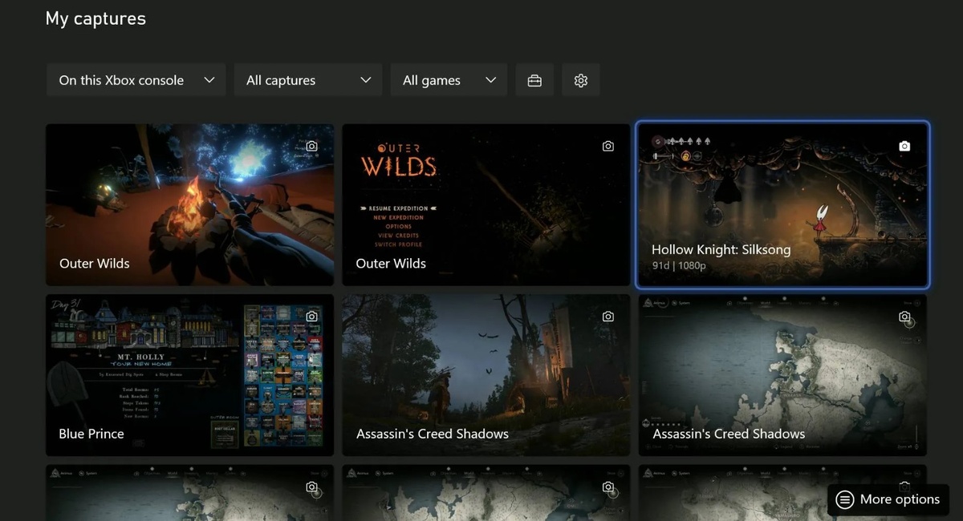963x521 pixels.
Task: Click the More options button
Action: click(x=888, y=499)
